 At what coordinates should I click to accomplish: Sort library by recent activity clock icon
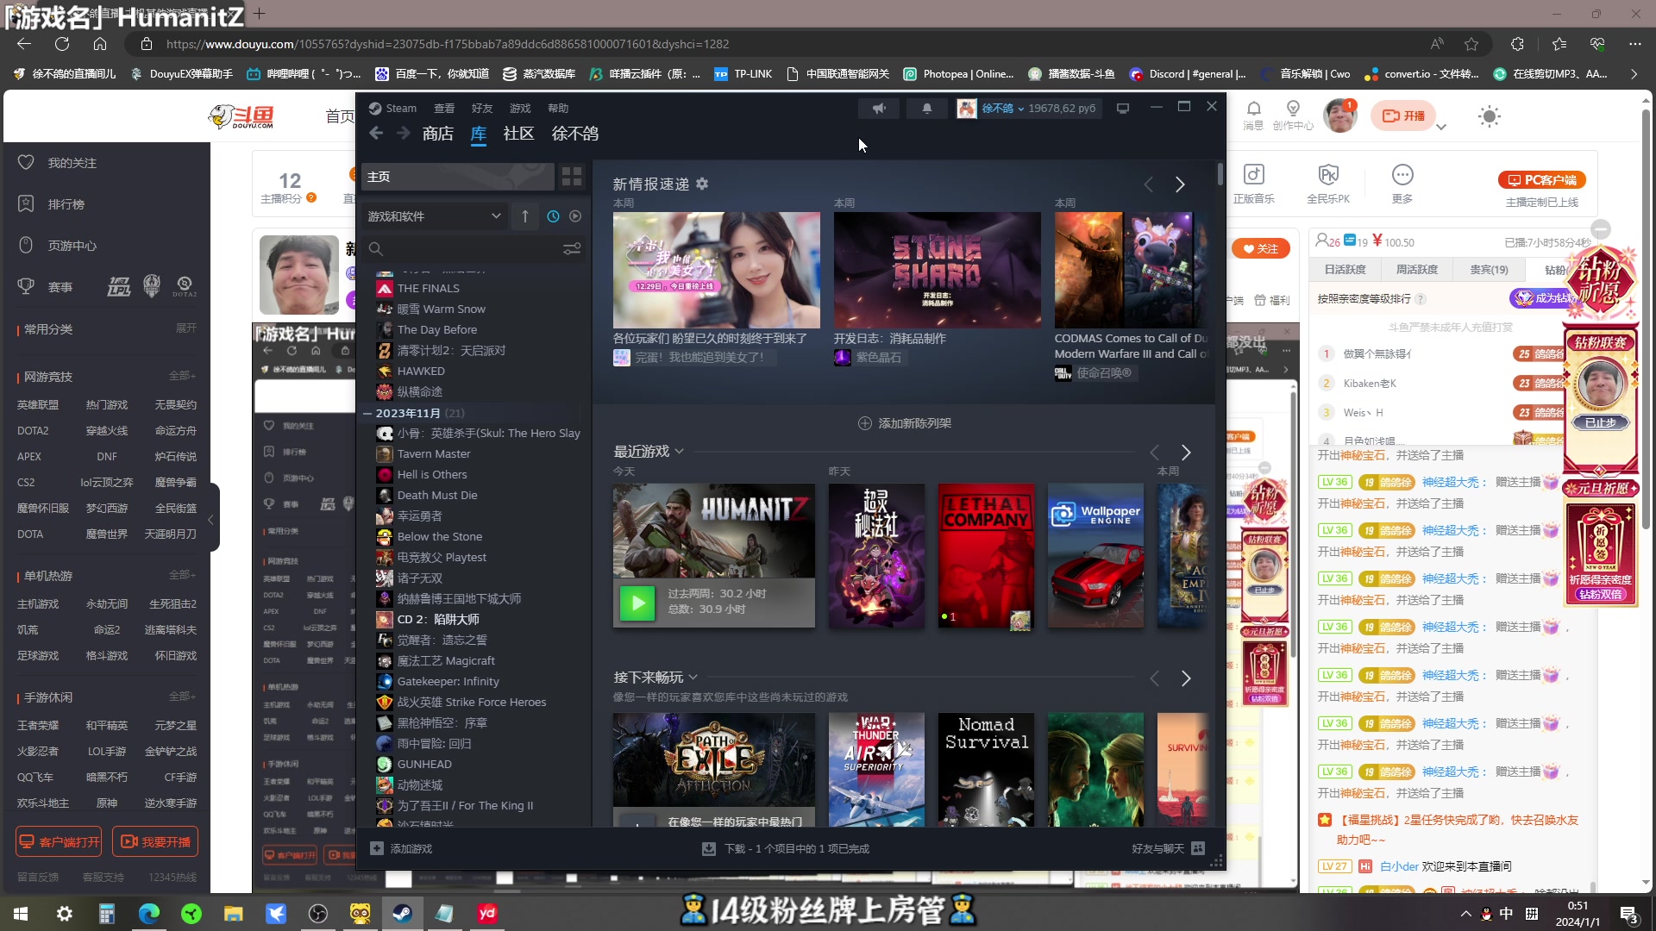[553, 216]
